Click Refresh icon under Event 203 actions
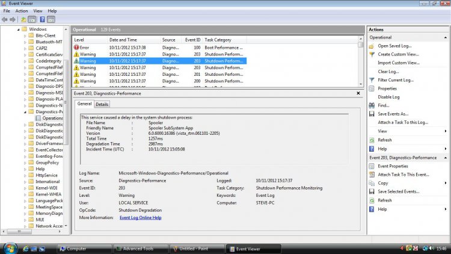451x254 pixels. [372, 200]
